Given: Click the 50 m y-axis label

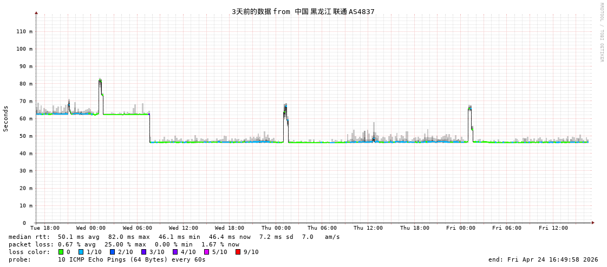Looking at the screenshot, I should tap(25, 136).
